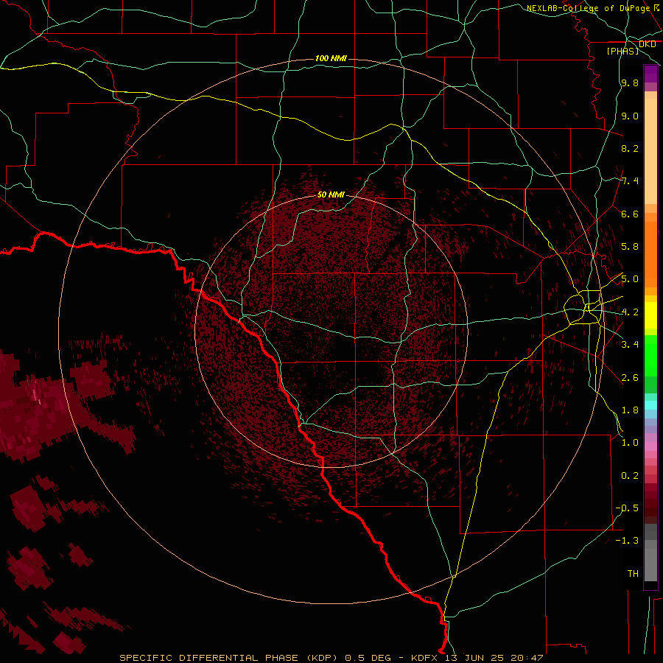Image resolution: width=663 pixels, height=663 pixels.
Task: Click the 9.0 legend value
Action: [x=630, y=116]
